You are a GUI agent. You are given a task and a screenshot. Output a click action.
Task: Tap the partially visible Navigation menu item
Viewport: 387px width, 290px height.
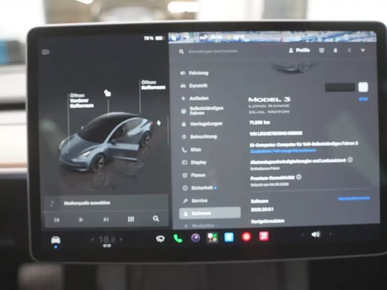pos(201,225)
